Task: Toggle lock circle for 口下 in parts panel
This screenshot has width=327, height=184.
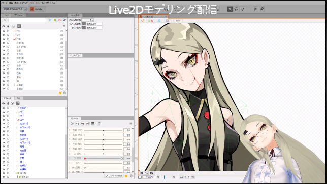Action: (8, 35)
